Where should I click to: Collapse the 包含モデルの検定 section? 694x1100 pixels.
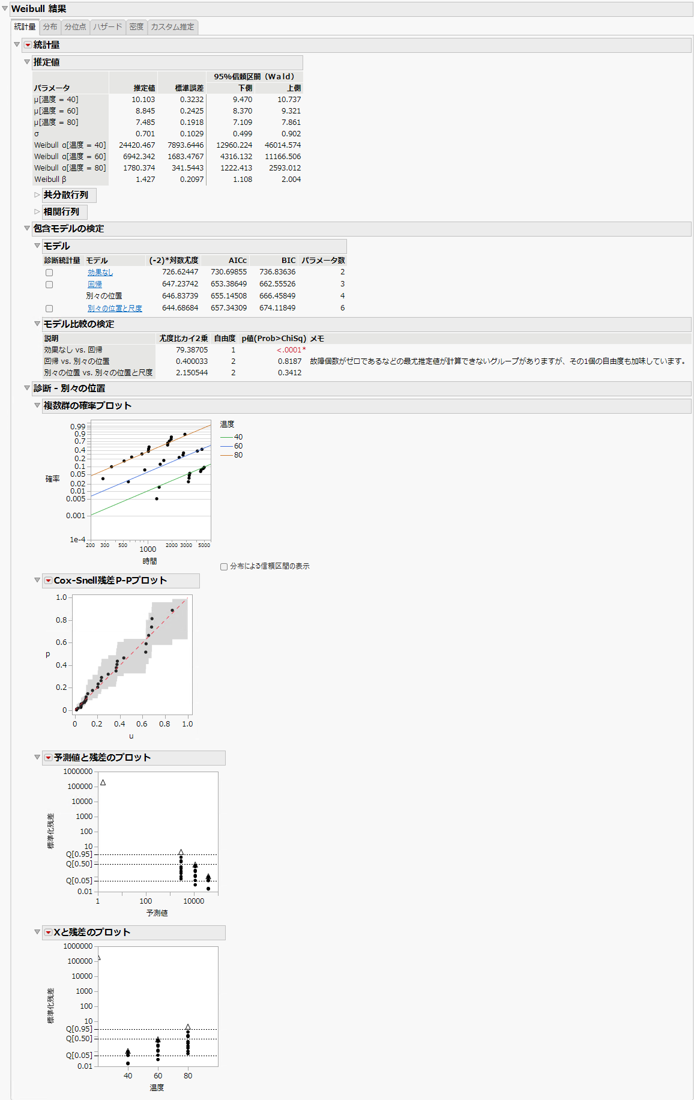pos(27,228)
